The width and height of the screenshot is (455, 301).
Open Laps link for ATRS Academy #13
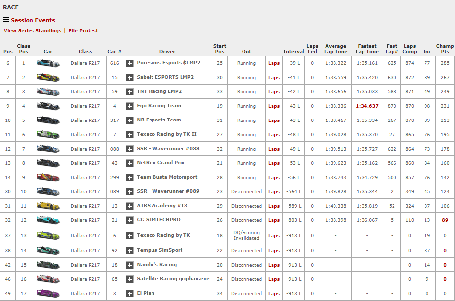(x=274, y=206)
